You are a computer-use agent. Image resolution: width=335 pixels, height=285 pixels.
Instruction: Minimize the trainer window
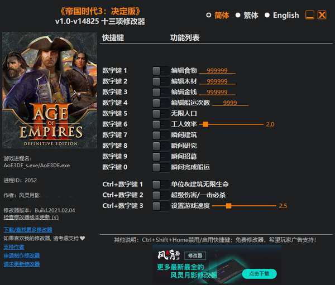click(309, 15)
